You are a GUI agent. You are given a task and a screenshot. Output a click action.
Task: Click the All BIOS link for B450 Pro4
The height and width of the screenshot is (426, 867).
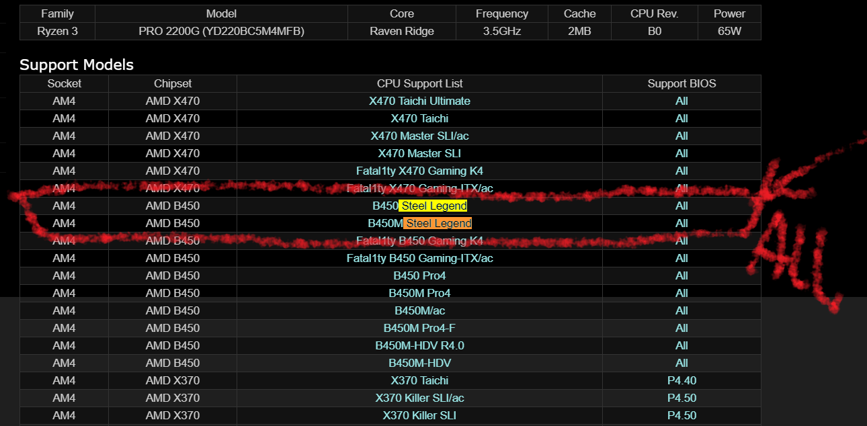682,275
